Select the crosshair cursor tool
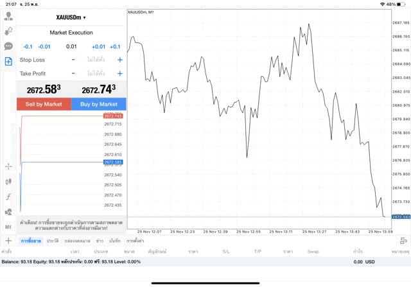Screen dimensions: 411x287 coord(8,167)
